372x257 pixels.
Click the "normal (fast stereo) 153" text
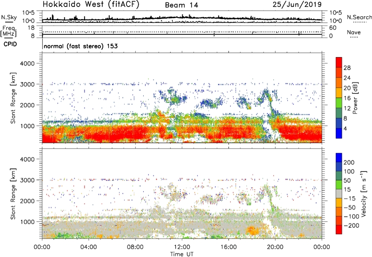(80, 46)
